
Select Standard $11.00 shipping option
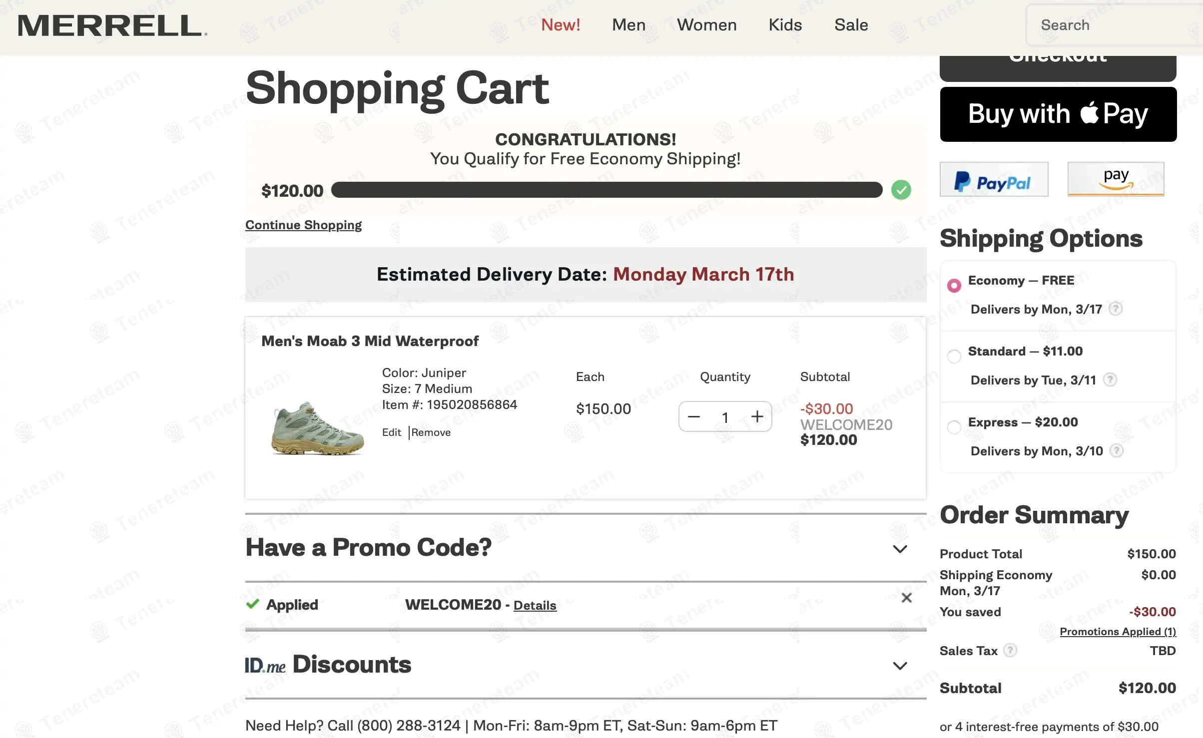(x=954, y=356)
